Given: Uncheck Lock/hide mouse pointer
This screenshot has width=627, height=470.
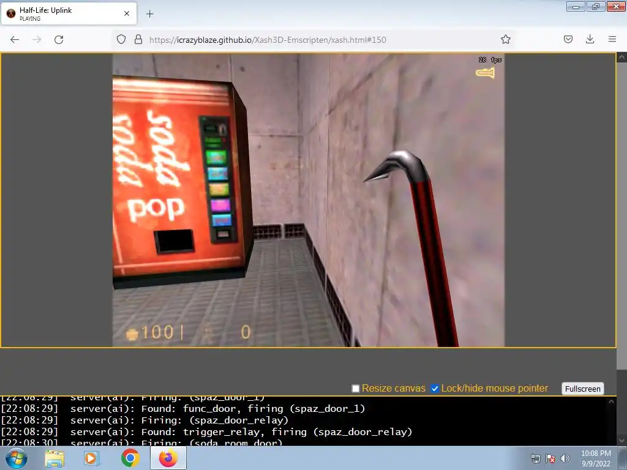Looking at the screenshot, I should (x=435, y=389).
